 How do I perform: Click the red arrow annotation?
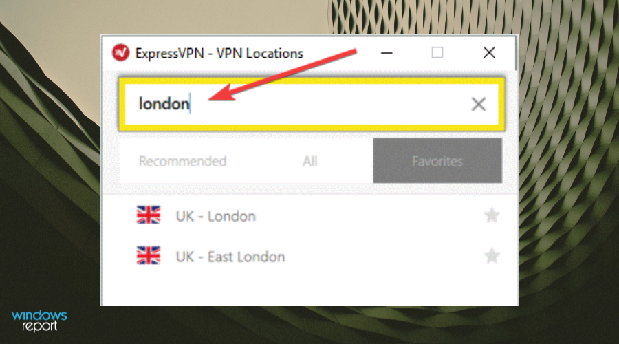tap(283, 74)
